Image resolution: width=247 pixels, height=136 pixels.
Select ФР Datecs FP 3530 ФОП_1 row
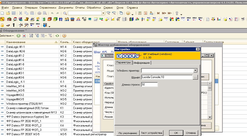click(46, 121)
